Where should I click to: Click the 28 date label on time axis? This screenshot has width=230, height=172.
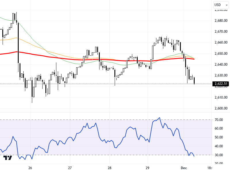110,168
